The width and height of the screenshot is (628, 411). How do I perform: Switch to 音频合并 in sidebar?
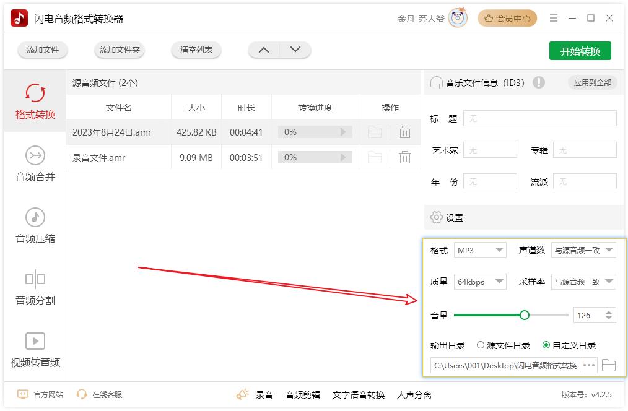[35, 163]
